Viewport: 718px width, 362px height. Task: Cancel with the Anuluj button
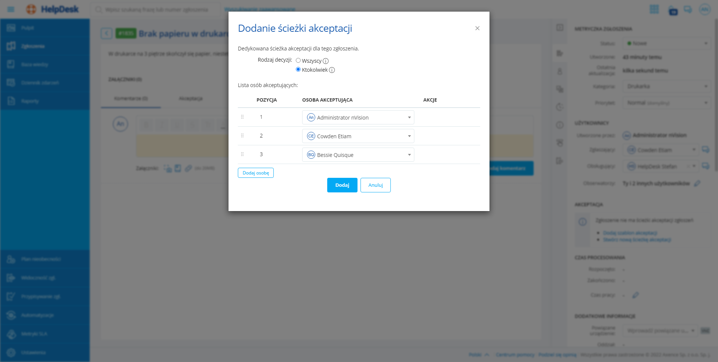tap(375, 185)
